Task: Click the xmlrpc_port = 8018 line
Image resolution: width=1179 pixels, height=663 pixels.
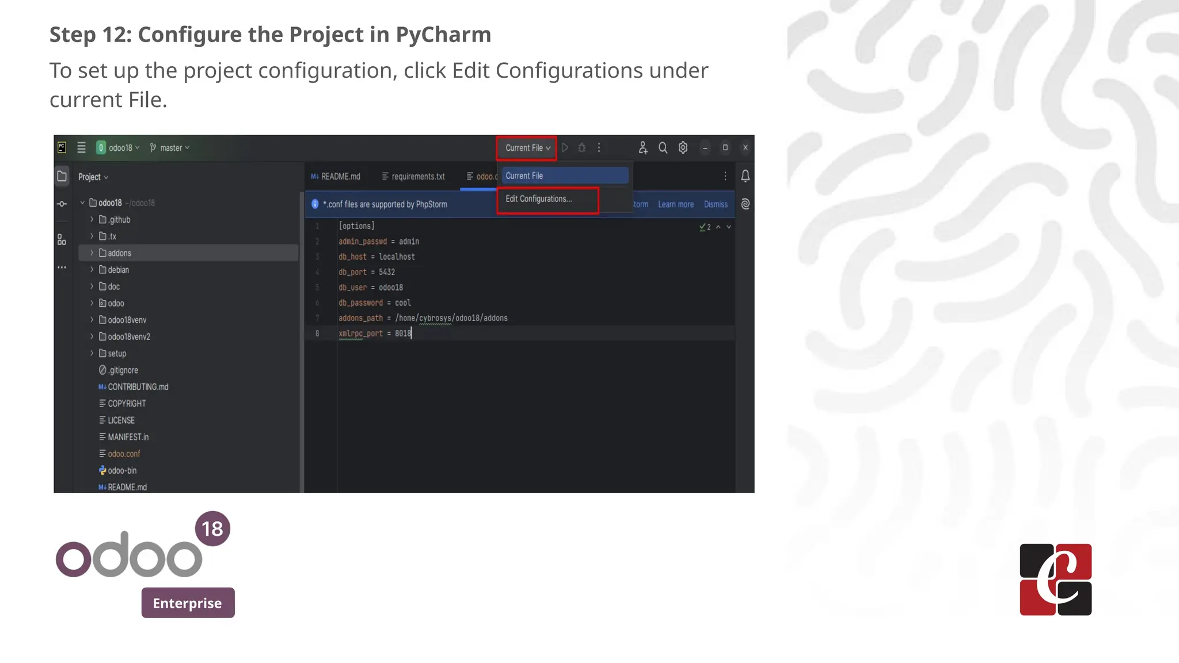Action: click(x=375, y=333)
